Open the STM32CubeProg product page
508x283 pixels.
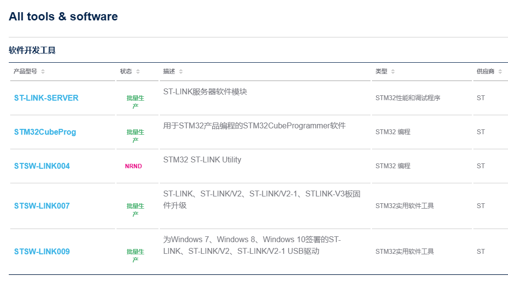click(x=45, y=132)
